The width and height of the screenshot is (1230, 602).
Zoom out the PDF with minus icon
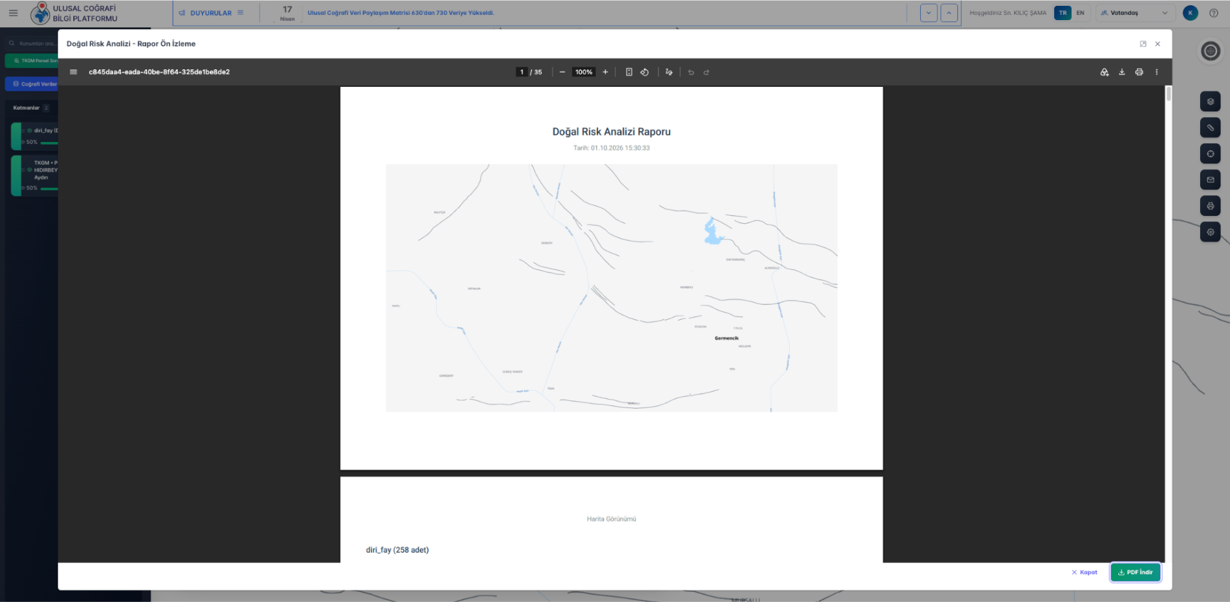[x=562, y=72]
